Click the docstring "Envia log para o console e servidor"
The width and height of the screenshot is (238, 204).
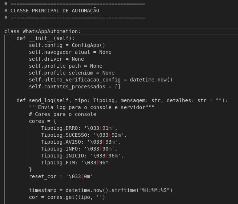click(x=92, y=107)
